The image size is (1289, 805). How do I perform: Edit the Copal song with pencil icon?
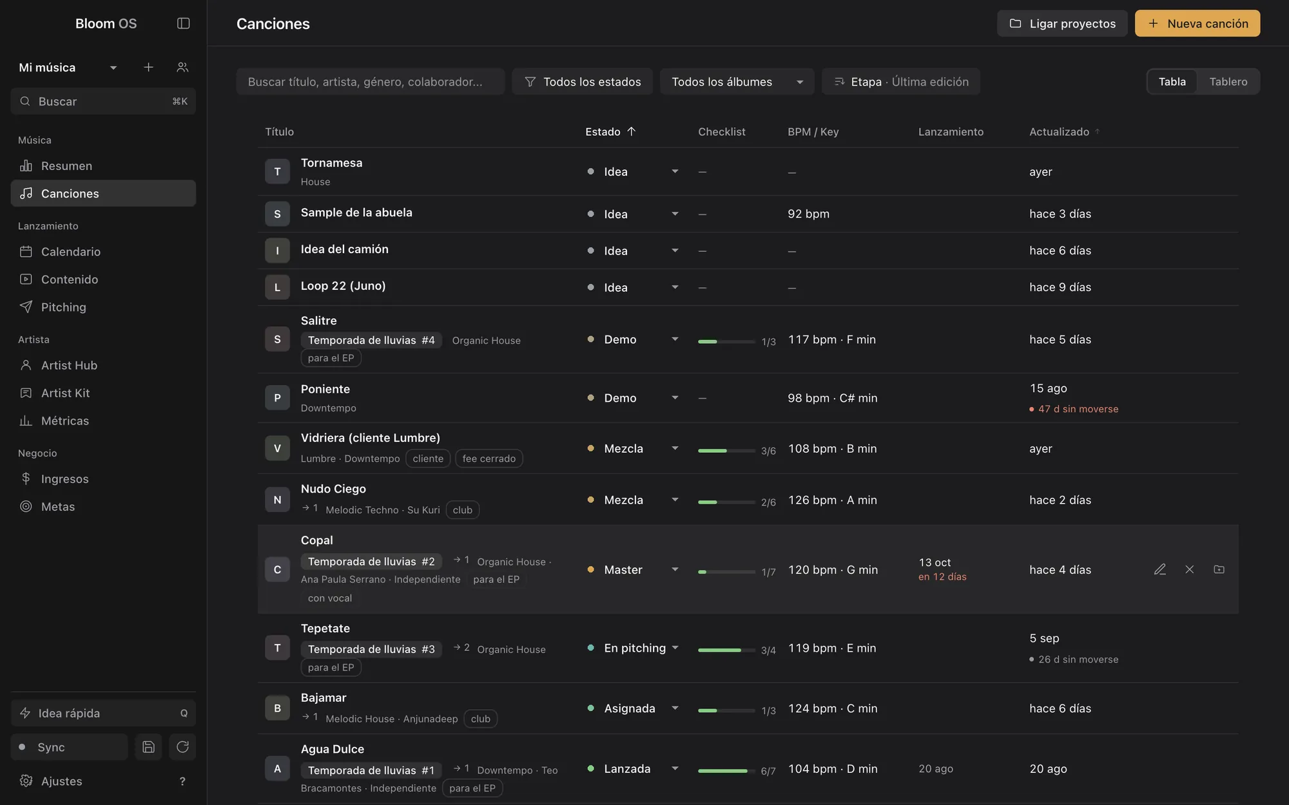pyautogui.click(x=1160, y=569)
